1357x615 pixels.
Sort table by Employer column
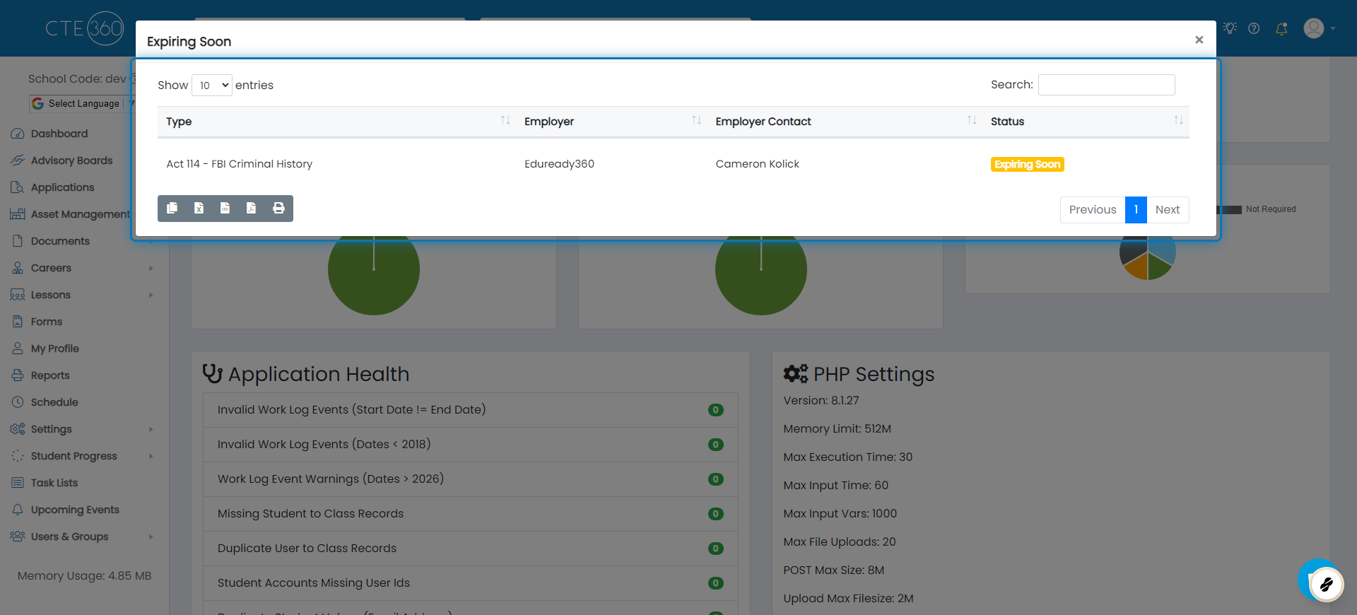[611, 122]
